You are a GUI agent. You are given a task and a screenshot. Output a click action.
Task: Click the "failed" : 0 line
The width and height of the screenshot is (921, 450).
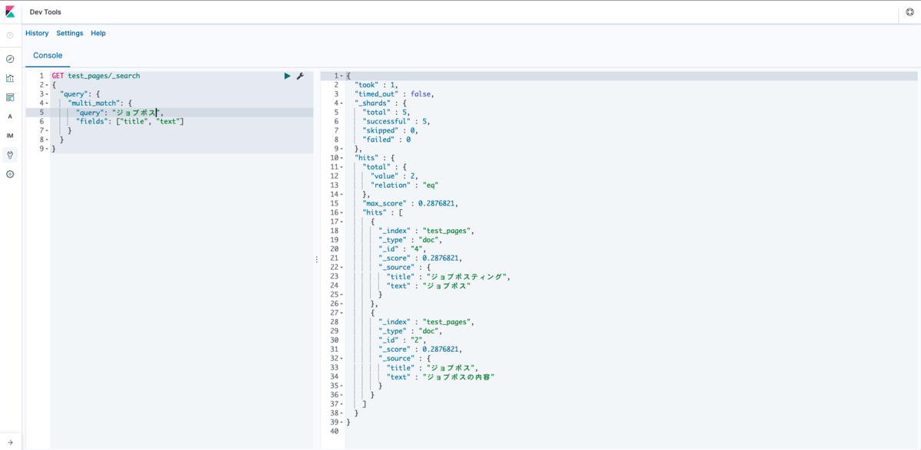(386, 140)
